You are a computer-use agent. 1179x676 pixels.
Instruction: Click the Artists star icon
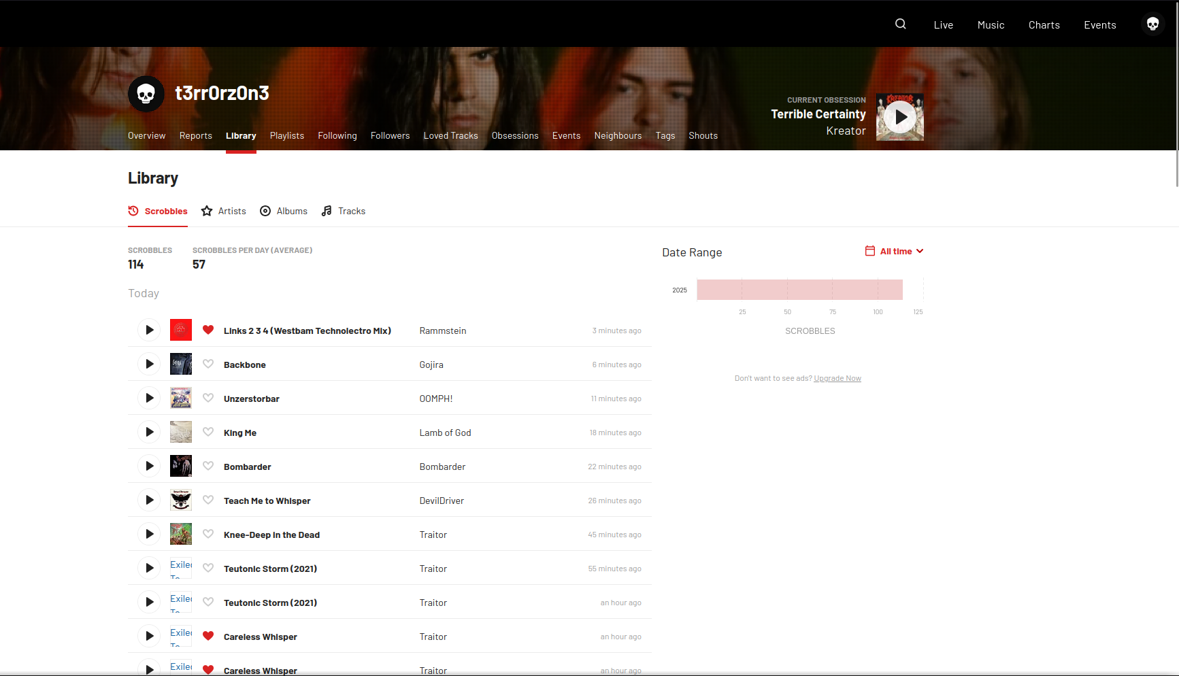click(x=207, y=212)
